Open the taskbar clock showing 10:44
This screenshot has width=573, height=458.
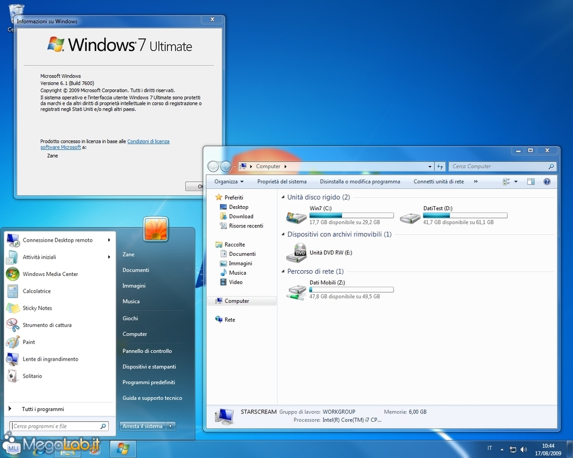pos(548,449)
